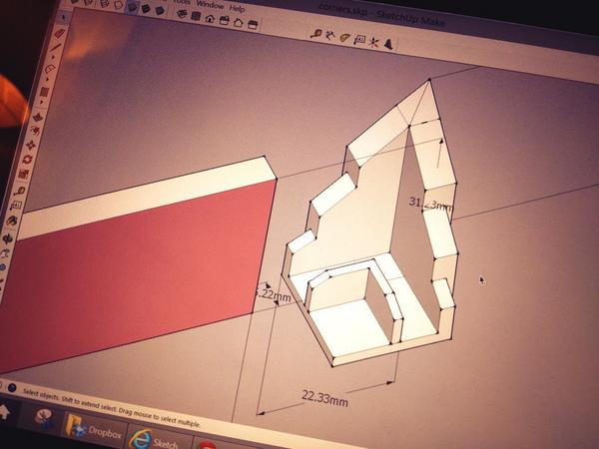This screenshot has width=599, height=449.
Task: Click the Left view house icon
Action: pyautogui.click(x=253, y=24)
